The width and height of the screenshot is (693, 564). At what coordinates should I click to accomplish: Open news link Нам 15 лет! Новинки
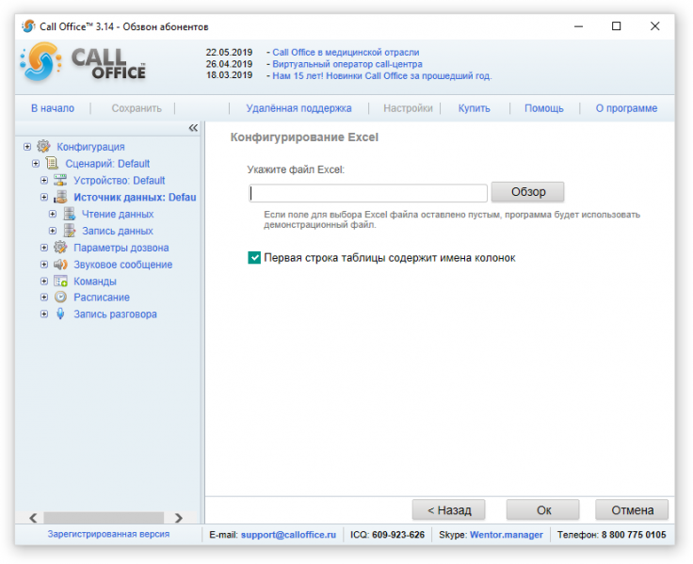coord(382,75)
